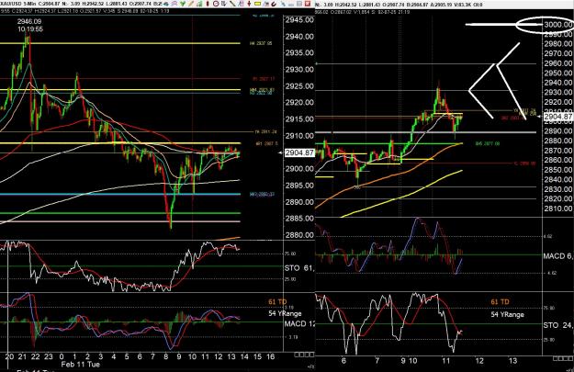Select the yellow rectangle drawing tool
This screenshot has width=574, height=372.
[x=257, y=4]
